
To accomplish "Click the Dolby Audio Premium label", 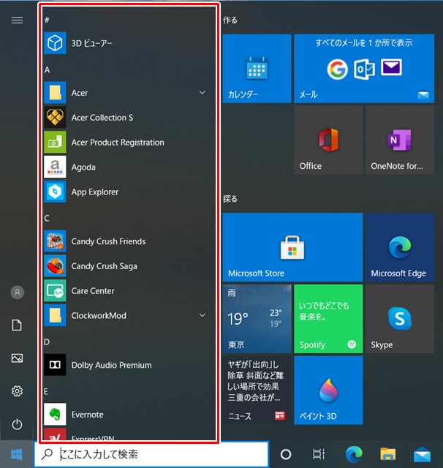I will point(111,366).
